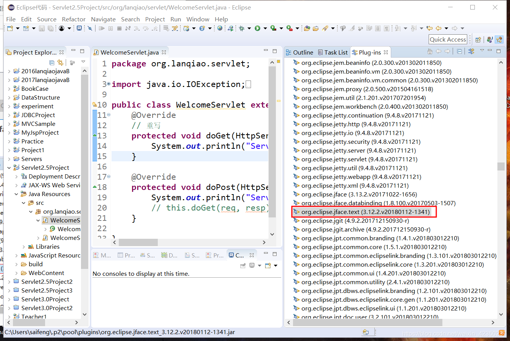
Task: Click Project Explorer scroll down arrow
Action: pos(85,315)
